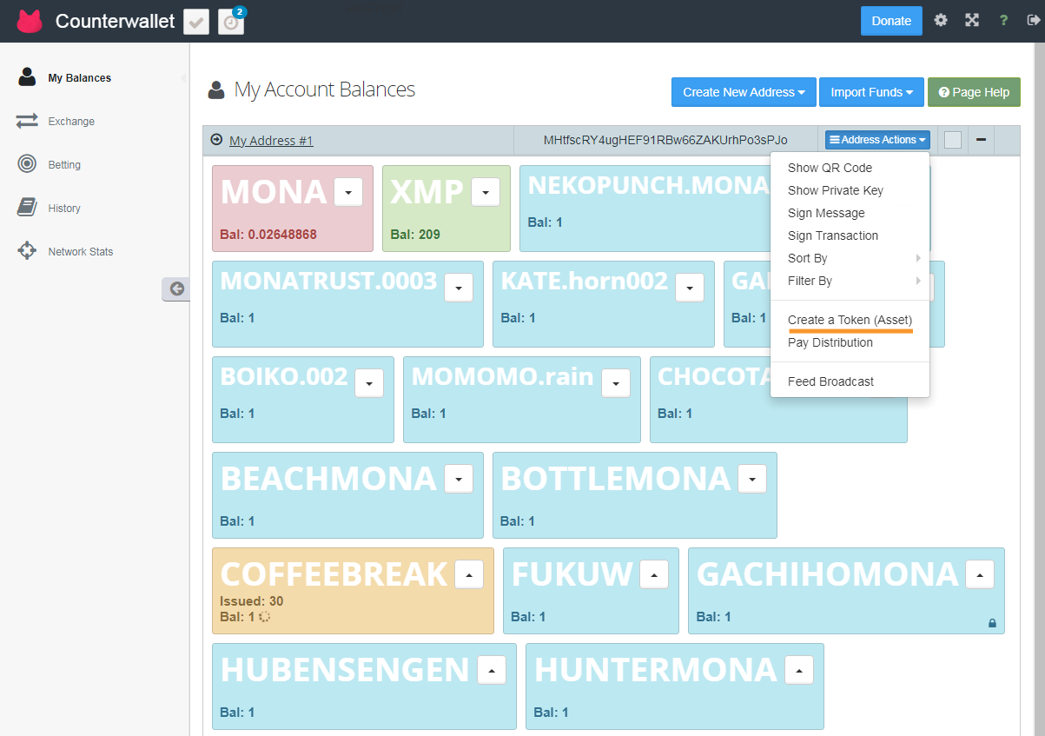This screenshot has width=1045, height=736.
Task: Expand the Create New Address dropdown
Action: [743, 92]
